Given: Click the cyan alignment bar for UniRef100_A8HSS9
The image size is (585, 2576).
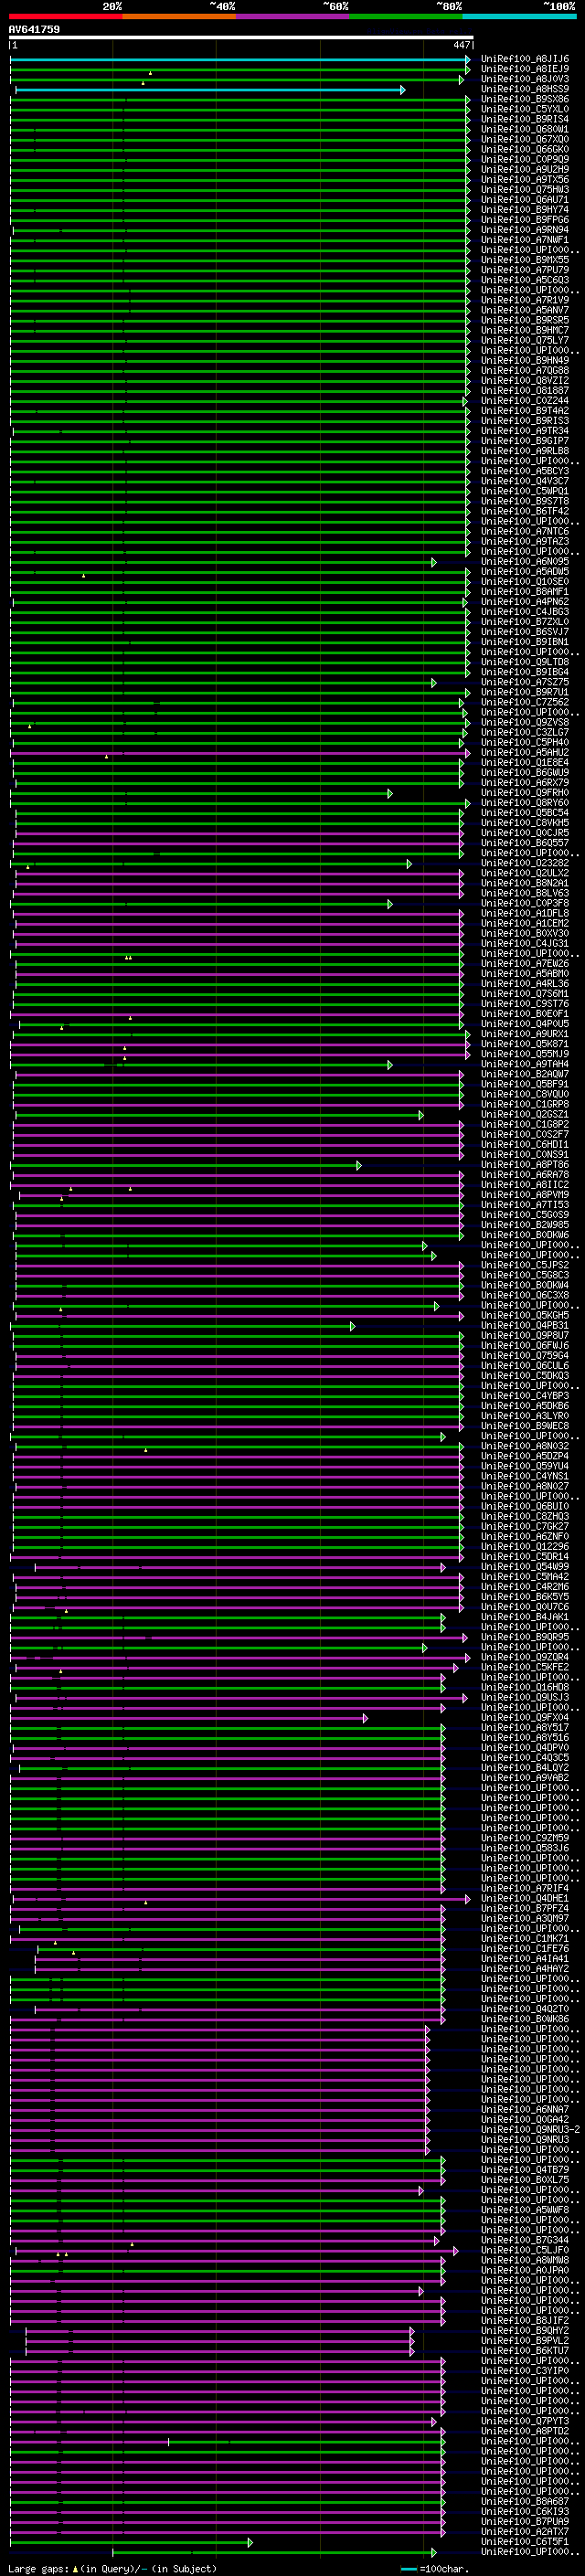Looking at the screenshot, I should click(210, 90).
